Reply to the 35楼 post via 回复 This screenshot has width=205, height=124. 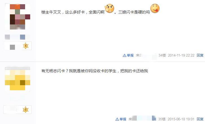[200, 119]
